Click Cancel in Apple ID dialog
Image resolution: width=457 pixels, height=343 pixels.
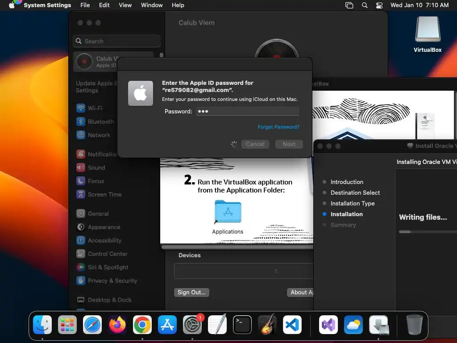pos(255,144)
